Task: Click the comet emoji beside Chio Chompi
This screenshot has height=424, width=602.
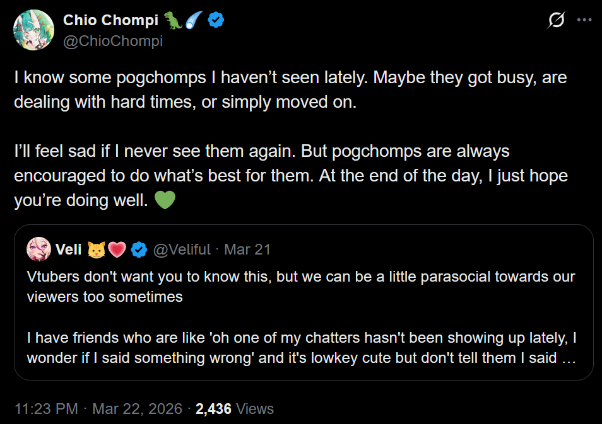Action: pyautogui.click(x=195, y=21)
